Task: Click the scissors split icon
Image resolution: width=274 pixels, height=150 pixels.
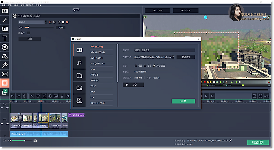Action: (32, 96)
